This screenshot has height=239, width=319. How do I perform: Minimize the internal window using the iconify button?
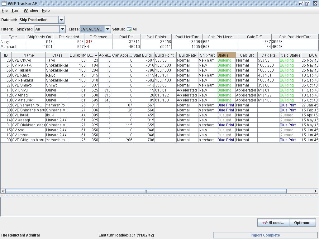(x=301, y=3)
